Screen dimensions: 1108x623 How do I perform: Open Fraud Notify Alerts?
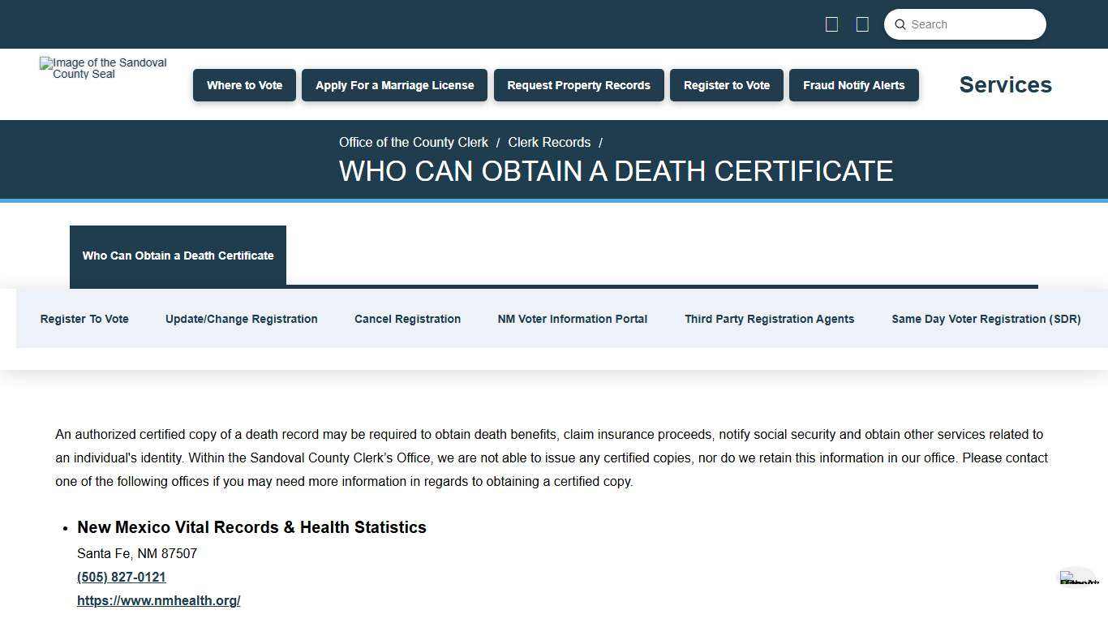click(x=853, y=84)
